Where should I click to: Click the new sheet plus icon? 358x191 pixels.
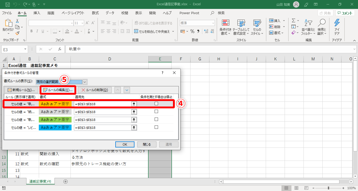tap(66, 182)
